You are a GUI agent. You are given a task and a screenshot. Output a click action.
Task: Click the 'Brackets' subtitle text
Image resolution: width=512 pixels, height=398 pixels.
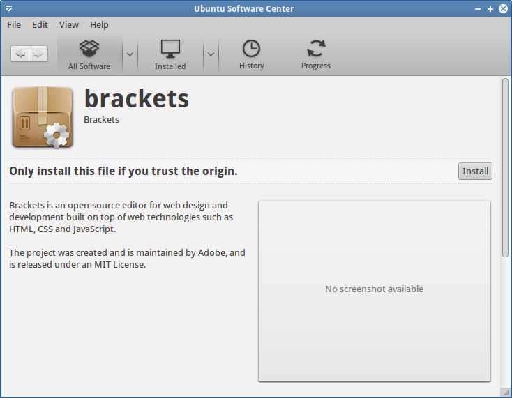click(x=102, y=120)
